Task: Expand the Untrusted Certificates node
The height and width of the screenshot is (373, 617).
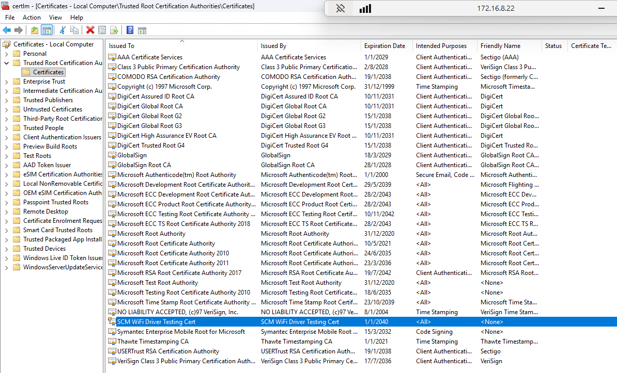Action: click(6, 110)
